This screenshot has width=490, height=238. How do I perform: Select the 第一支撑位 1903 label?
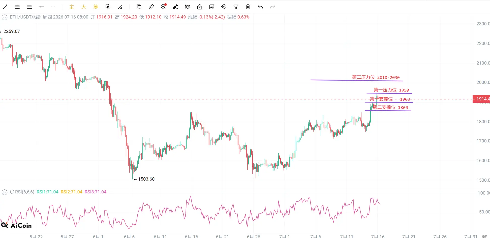pos(390,99)
